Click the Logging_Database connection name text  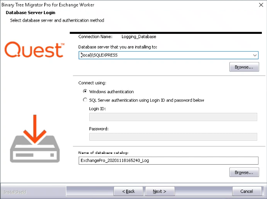(139, 37)
